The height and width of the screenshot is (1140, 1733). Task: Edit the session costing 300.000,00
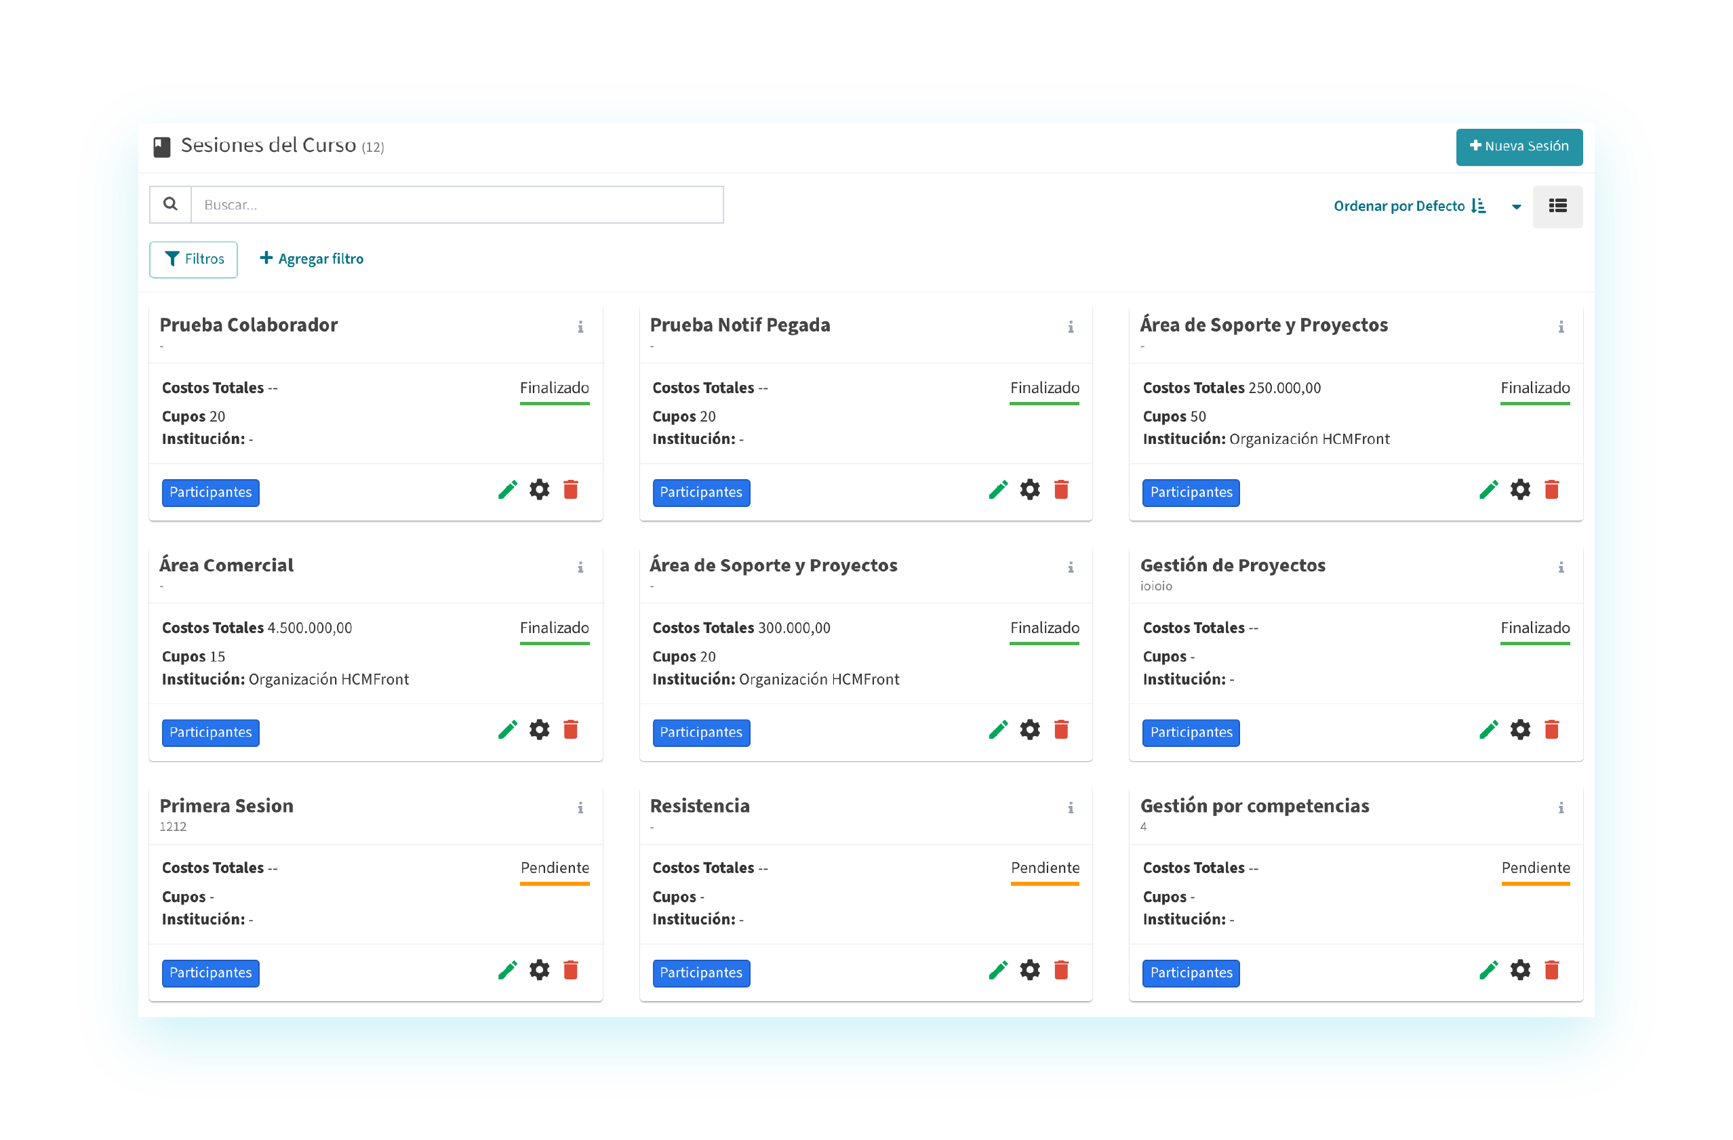pyautogui.click(x=998, y=730)
